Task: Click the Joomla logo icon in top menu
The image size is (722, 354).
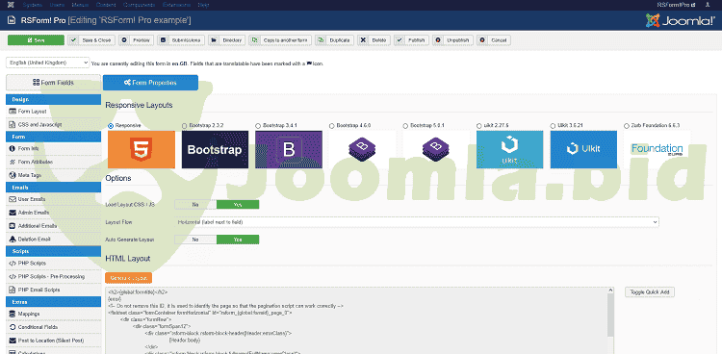Action: (11, 5)
